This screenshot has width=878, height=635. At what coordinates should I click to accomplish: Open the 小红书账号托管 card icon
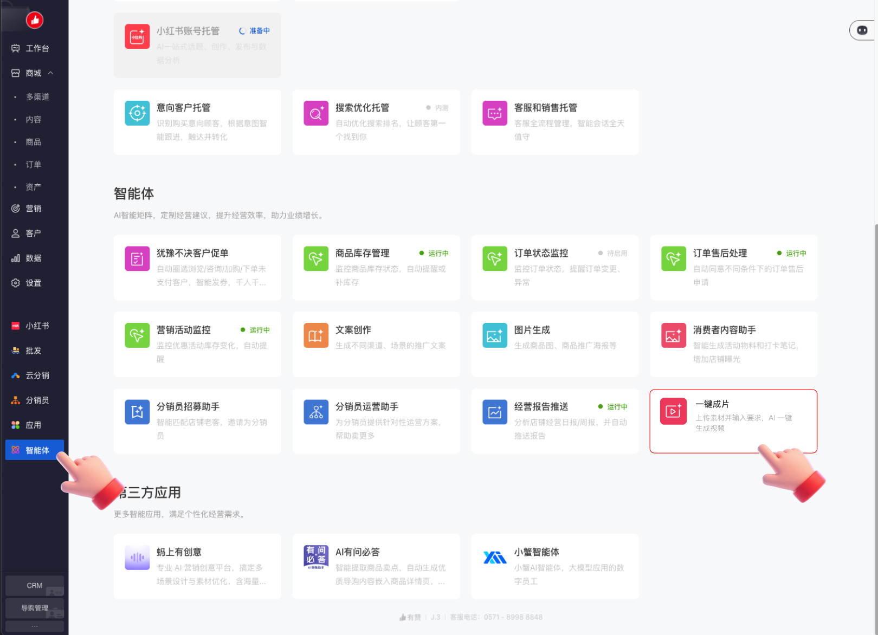[x=137, y=36]
